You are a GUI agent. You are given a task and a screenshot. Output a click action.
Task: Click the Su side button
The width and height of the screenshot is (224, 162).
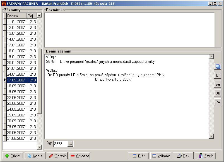[x=218, y=84]
